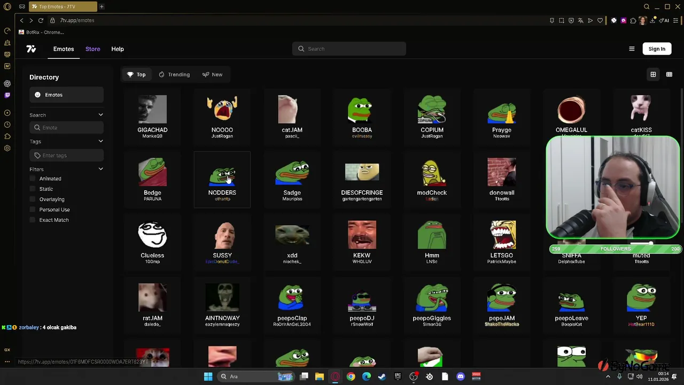Open Discord from the Windows taskbar
Screen dimensions: 684x385
(461, 376)
